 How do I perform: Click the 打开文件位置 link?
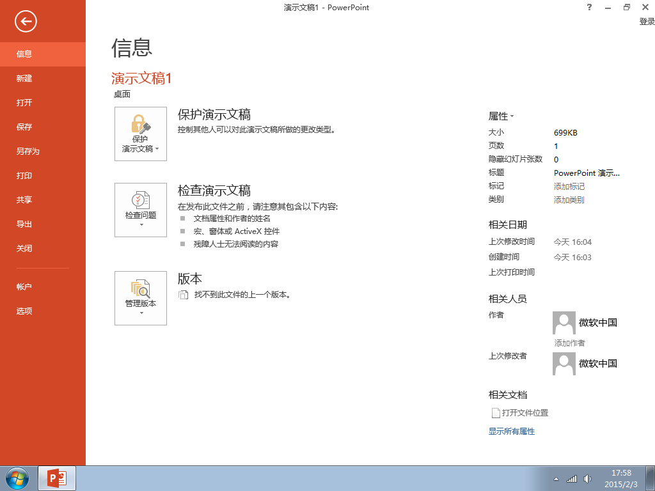(x=525, y=412)
